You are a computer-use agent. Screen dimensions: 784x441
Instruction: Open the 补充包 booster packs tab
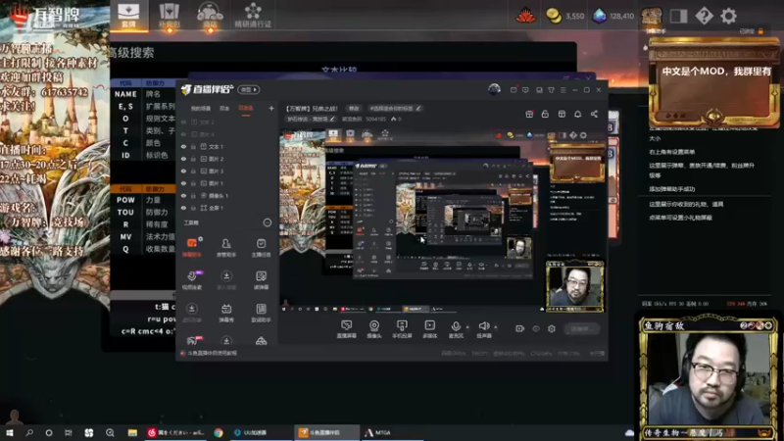click(169, 15)
